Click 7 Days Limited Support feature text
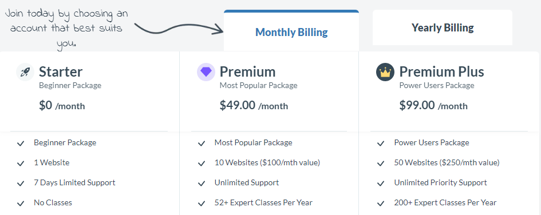The height and width of the screenshot is (215, 541). tap(74, 182)
